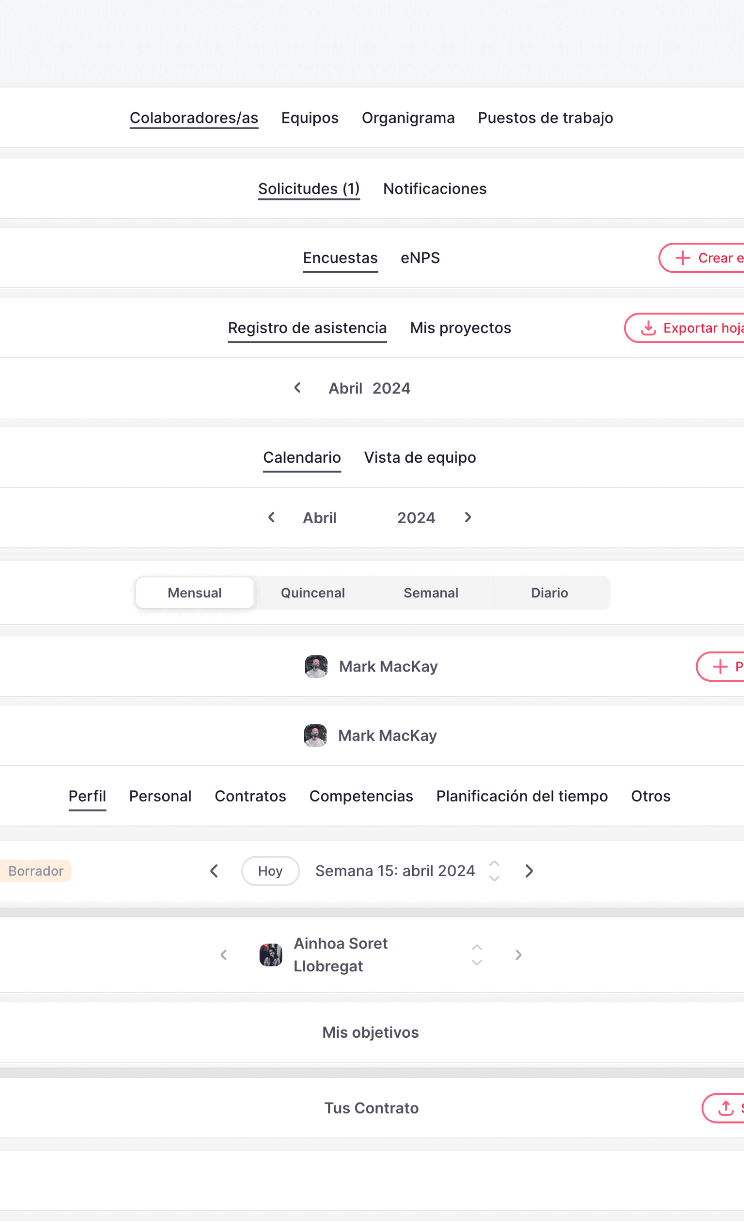The height and width of the screenshot is (1223, 744).
Task: Open Mark MacKay's avatar above the Perfil tabs
Action: click(315, 735)
